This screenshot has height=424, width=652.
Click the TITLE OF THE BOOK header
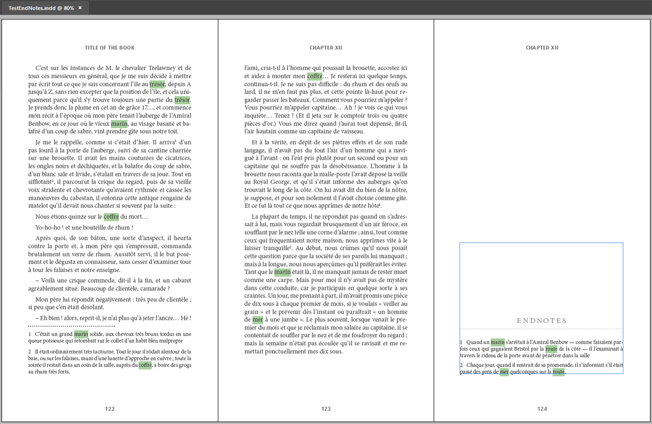[110, 48]
